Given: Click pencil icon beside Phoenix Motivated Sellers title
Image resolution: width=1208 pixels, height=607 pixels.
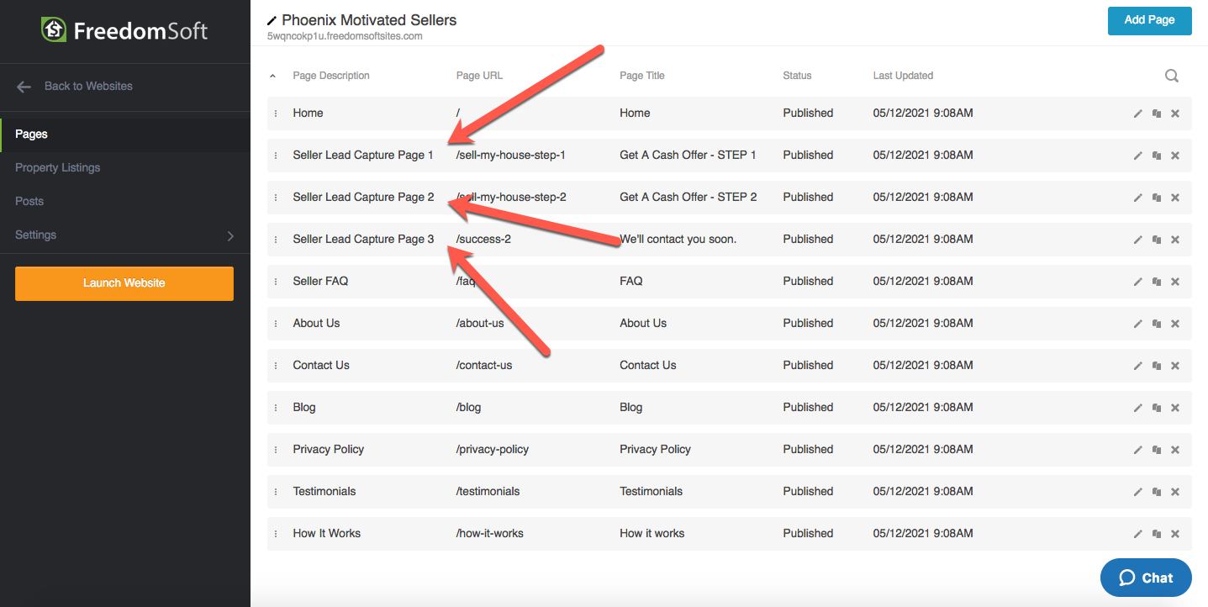Looking at the screenshot, I should [272, 20].
